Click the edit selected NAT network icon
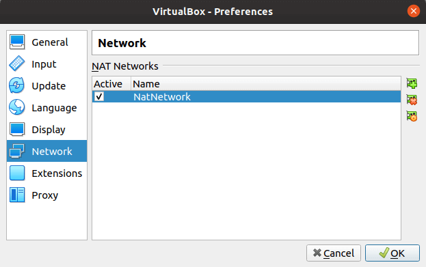The image size is (426, 267). tap(412, 116)
